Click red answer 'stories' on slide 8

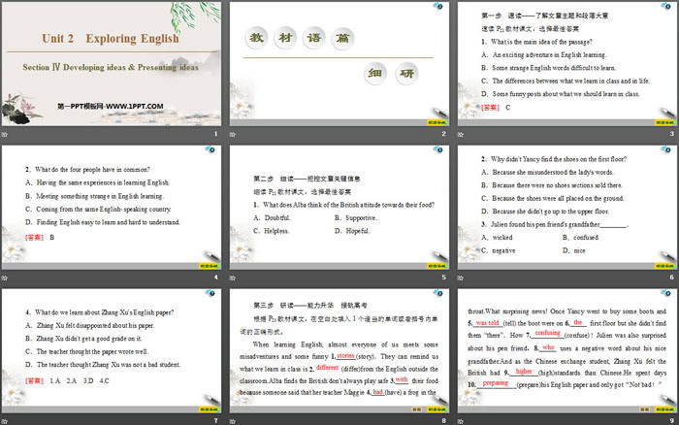345,356
